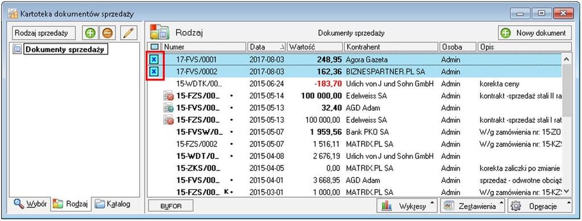The height and width of the screenshot is (221, 582).
Task: Click the select-all icon in the list header
Action: [x=155, y=47]
